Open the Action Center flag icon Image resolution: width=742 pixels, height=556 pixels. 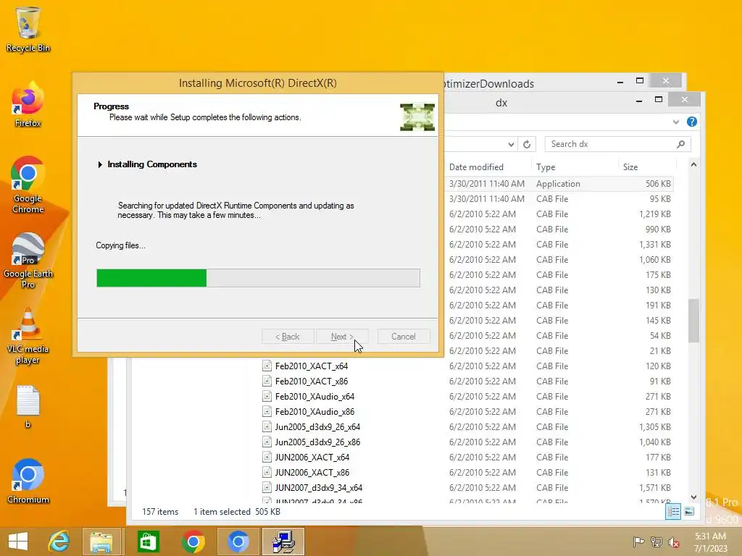638,542
